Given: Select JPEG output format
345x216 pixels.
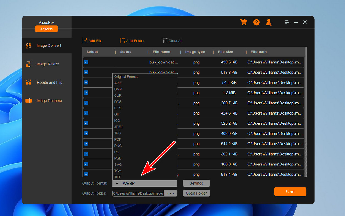Looking at the screenshot, I should coord(145,127).
